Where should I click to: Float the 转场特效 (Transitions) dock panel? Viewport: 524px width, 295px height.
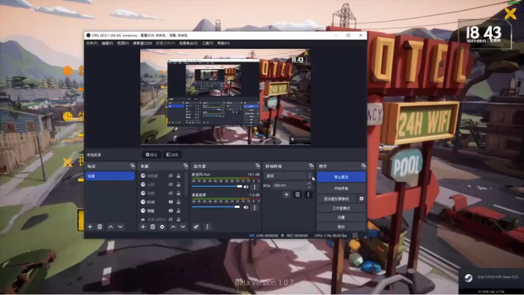311,166
